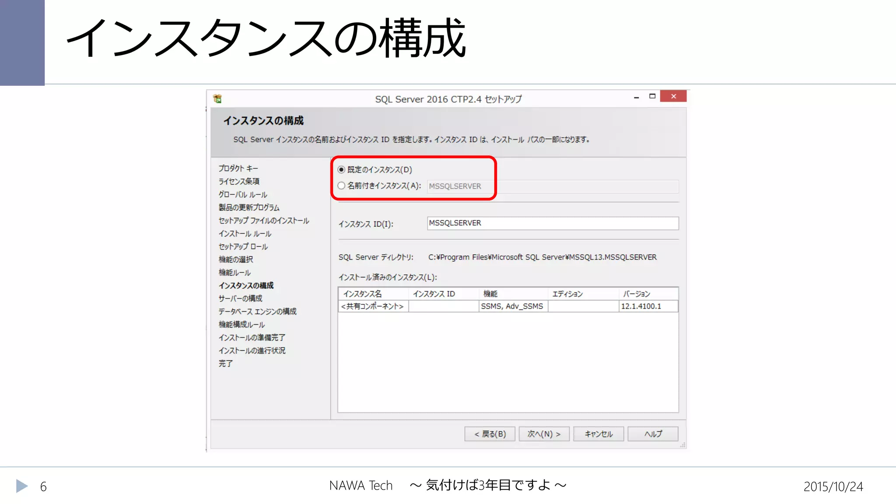Select ライセンス条項 step in sidebar

pos(239,182)
